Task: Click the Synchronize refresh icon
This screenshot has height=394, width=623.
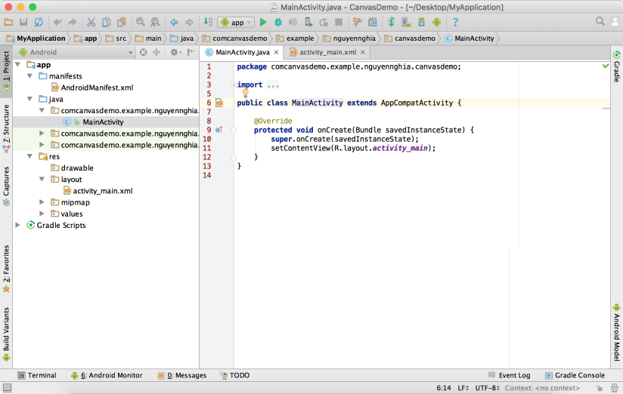Action: (39, 22)
